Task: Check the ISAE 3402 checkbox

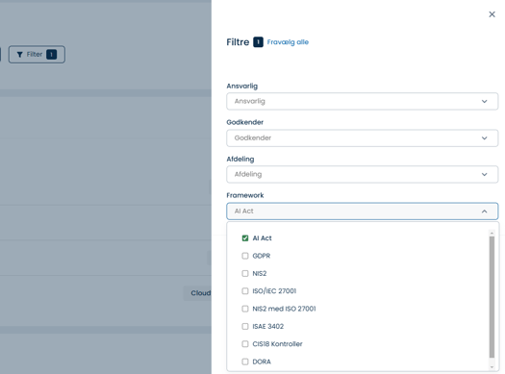Action: [245, 326]
